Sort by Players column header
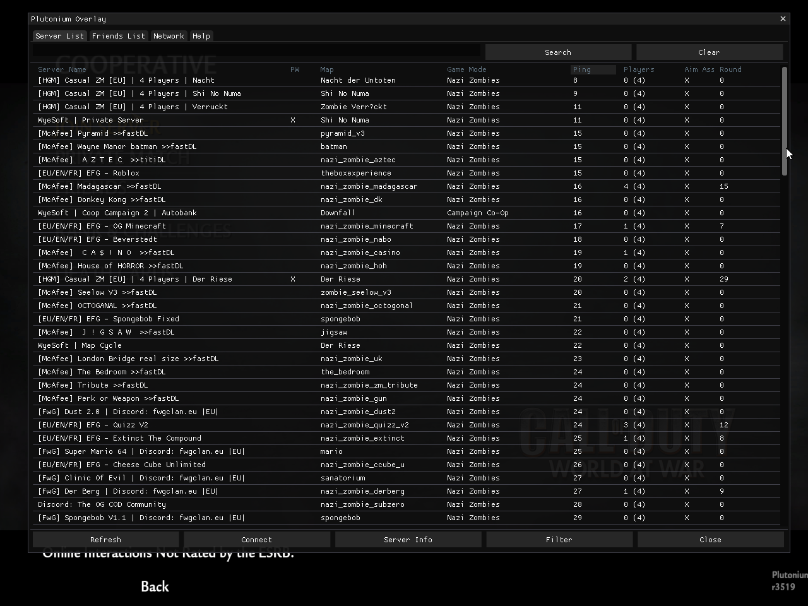This screenshot has width=808, height=606. click(639, 69)
